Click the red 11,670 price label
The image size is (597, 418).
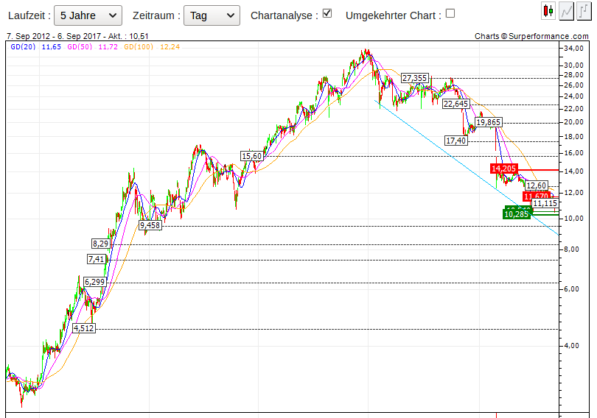click(535, 196)
